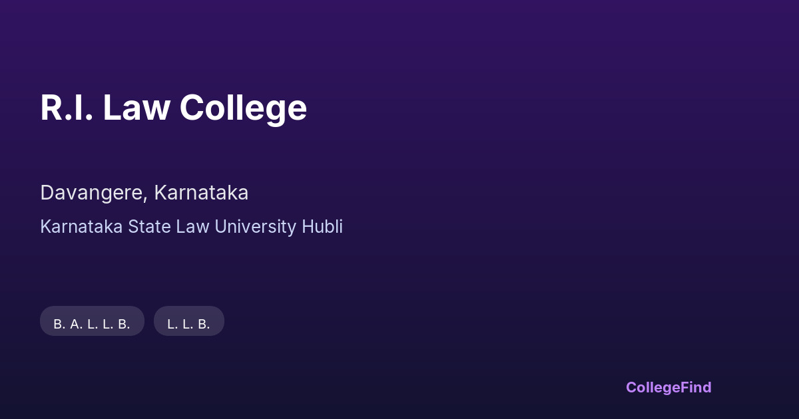This screenshot has width=799, height=419.
Task: Select the L. L. B. course chip
Action: click(188, 324)
